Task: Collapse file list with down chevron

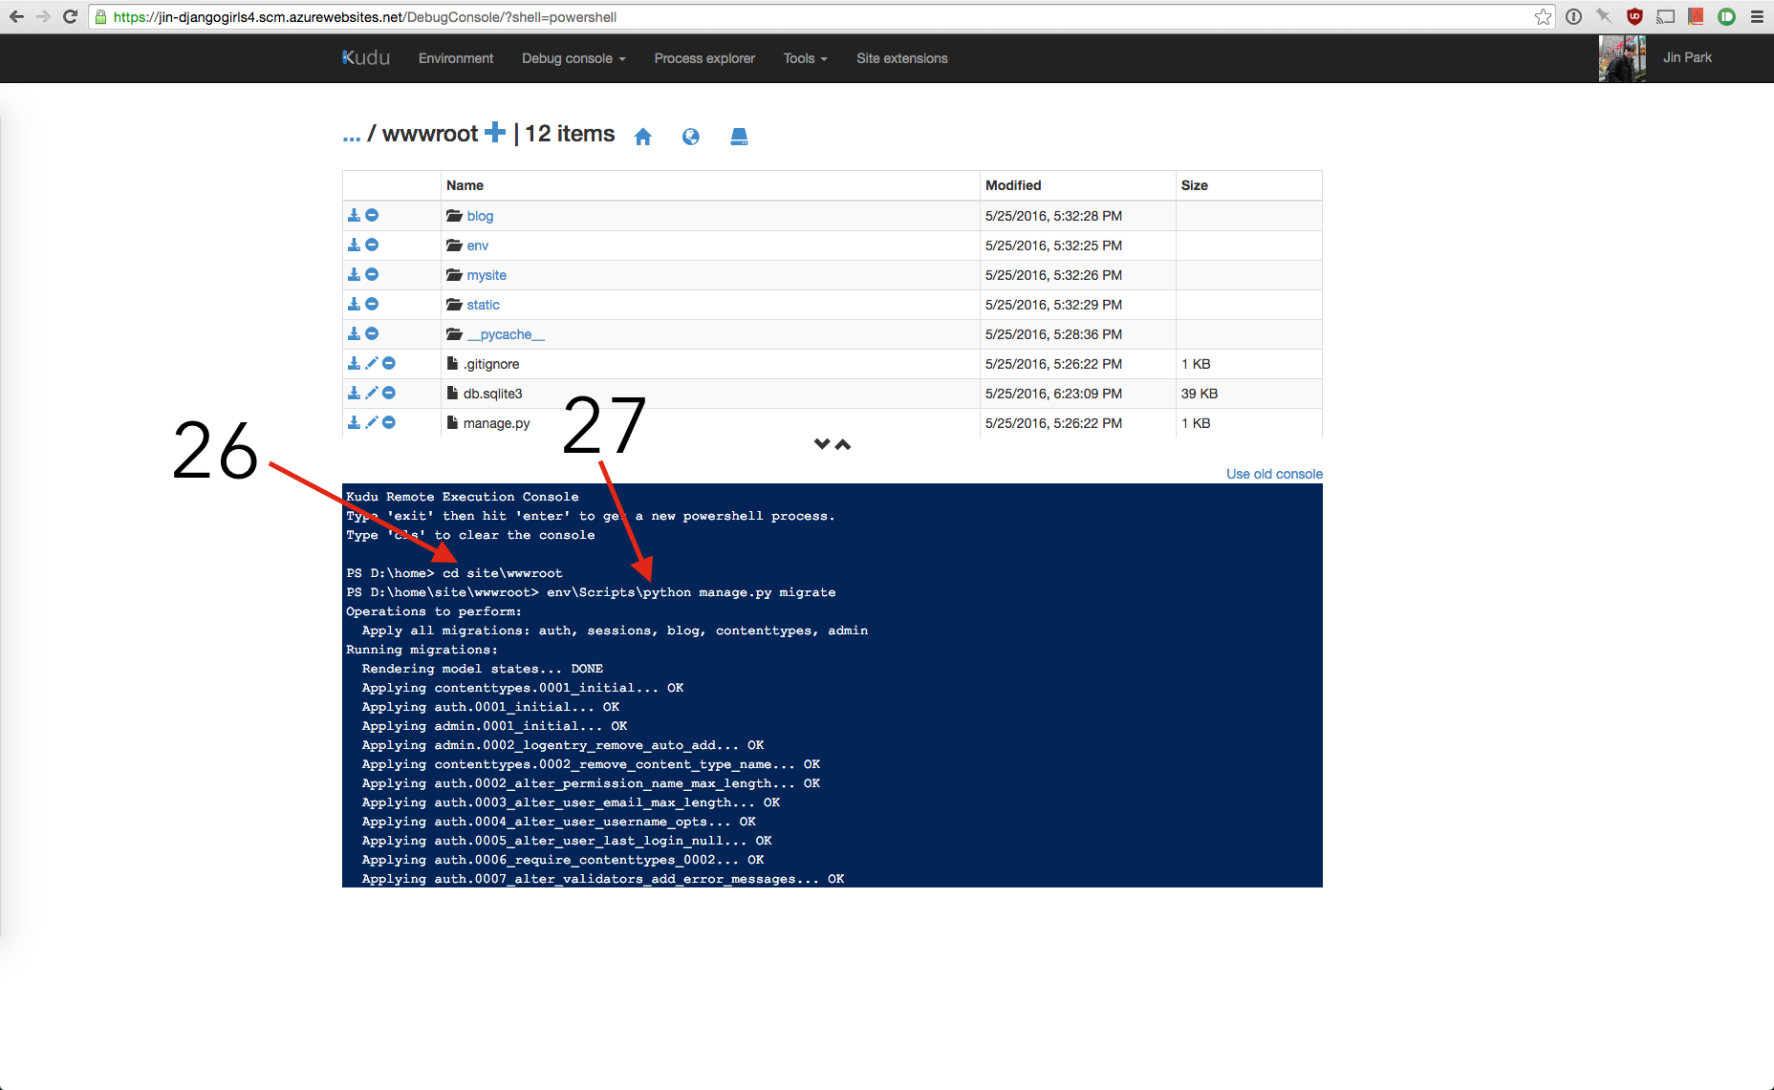Action: (822, 444)
